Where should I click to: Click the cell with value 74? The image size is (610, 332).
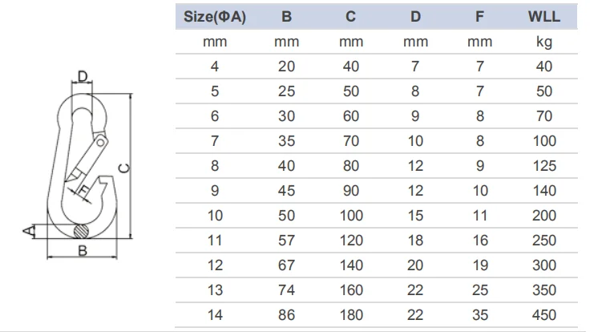click(286, 291)
